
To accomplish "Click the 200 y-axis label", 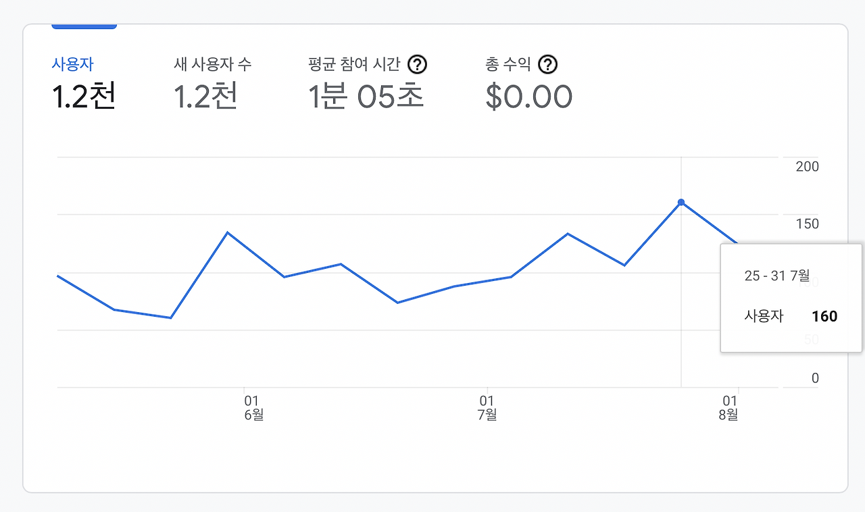I will coord(807,166).
